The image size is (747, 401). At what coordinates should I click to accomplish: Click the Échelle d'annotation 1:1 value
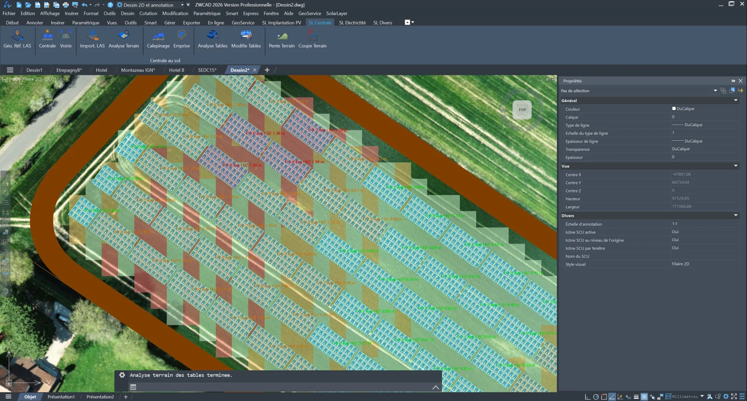[x=675, y=224]
